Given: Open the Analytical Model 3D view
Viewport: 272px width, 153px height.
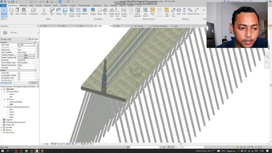Looking at the screenshot, I should [x=16, y=102].
